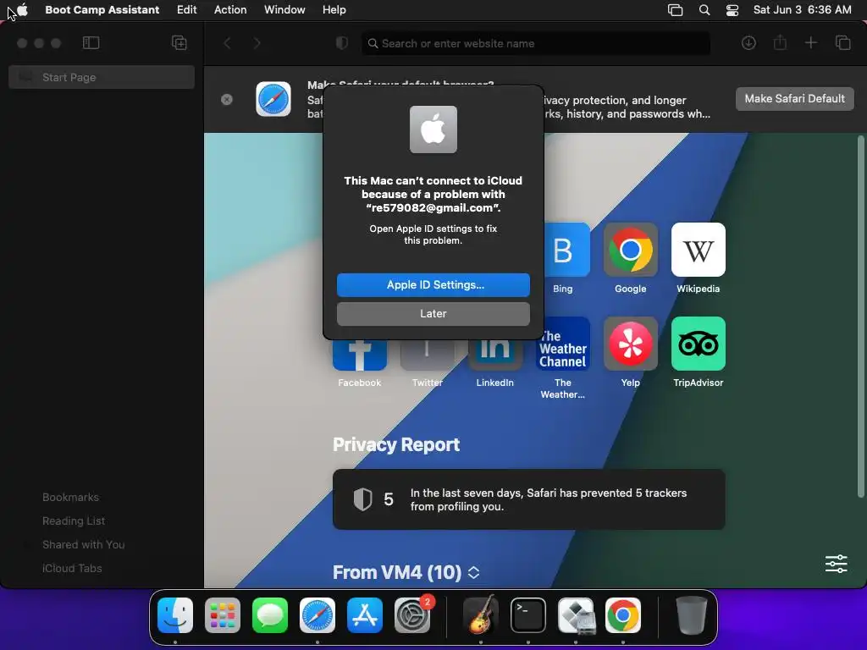Open the Window menu
Viewport: 867px width, 650px height.
[284, 10]
